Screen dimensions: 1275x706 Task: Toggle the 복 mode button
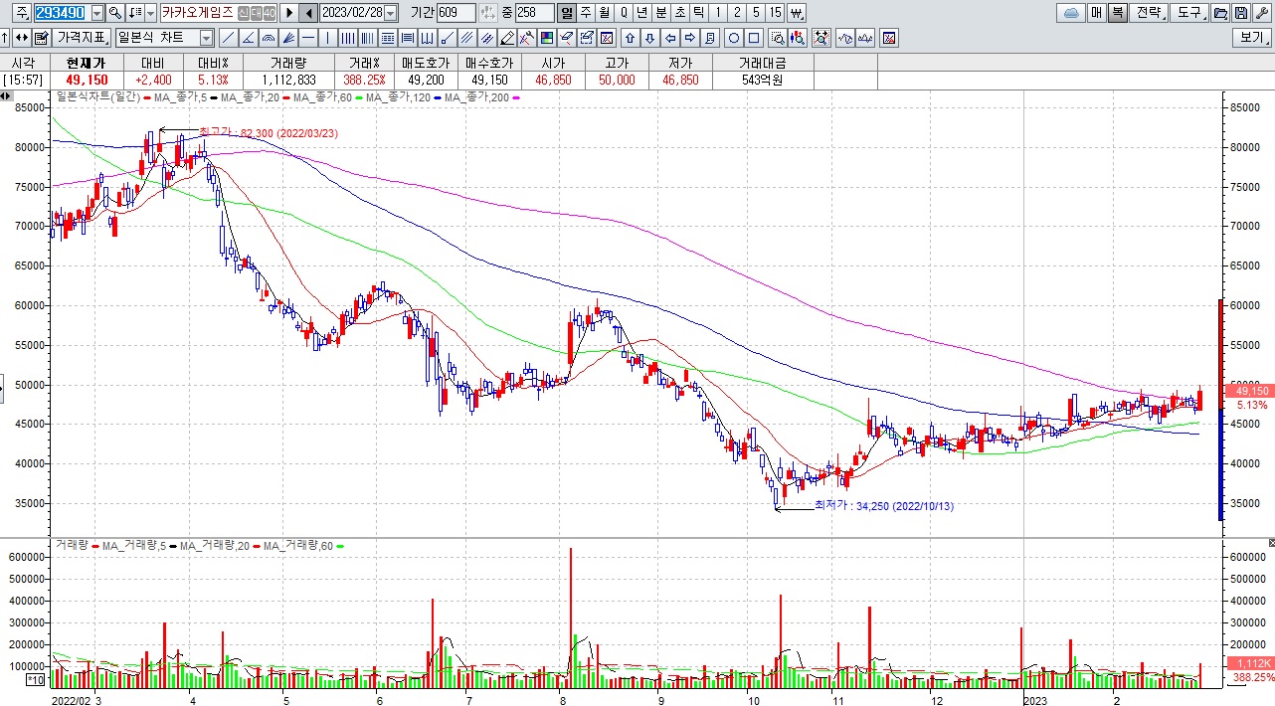click(1117, 13)
